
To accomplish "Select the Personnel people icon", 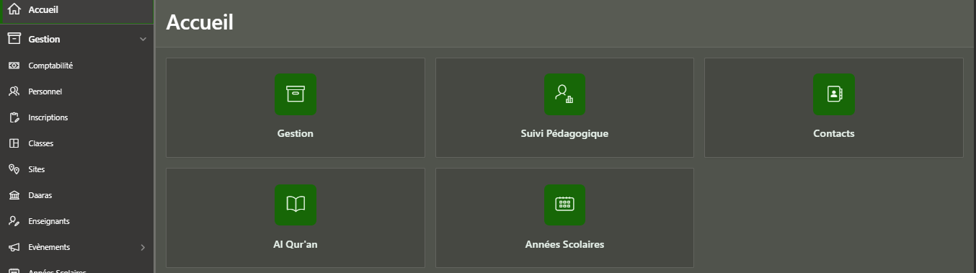I will [14, 91].
